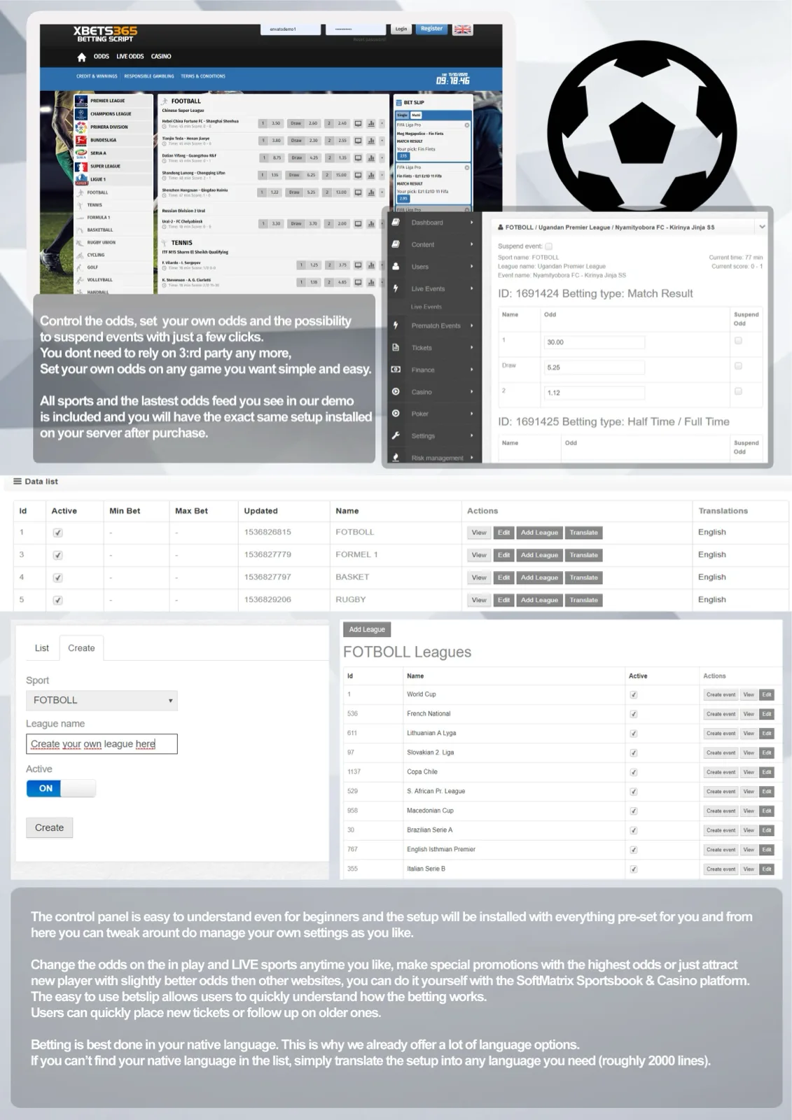Click the Finance money icon
The height and width of the screenshot is (1120, 792).
pyautogui.click(x=396, y=369)
